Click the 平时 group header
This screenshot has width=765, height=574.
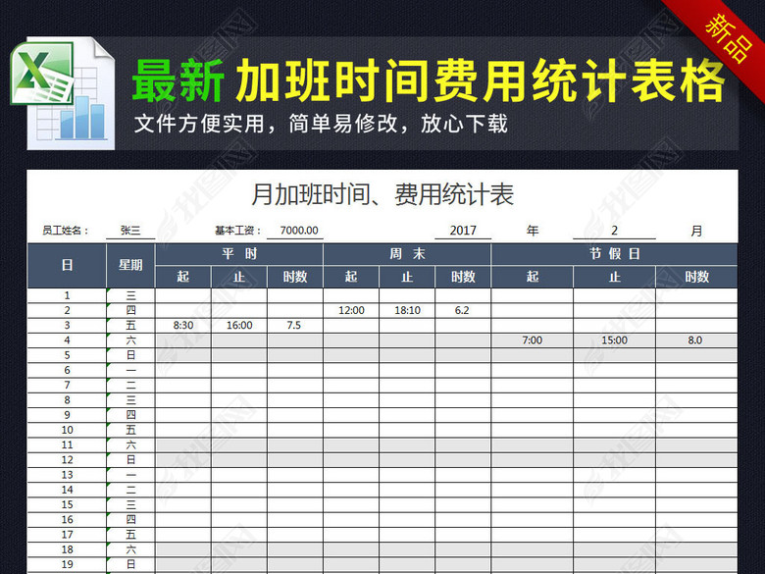click(x=239, y=254)
